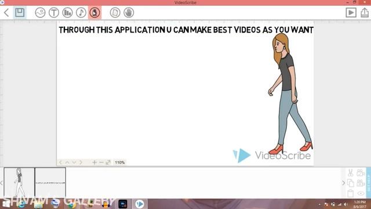The image size is (371, 209).
Task: Open the add image library
Action: [40, 13]
